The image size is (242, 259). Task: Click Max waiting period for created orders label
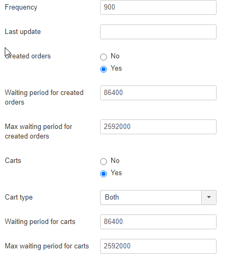point(39,132)
